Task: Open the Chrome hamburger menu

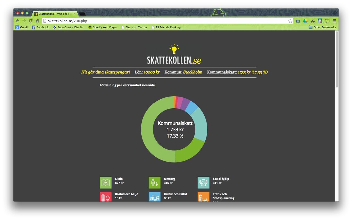Action: (334, 21)
